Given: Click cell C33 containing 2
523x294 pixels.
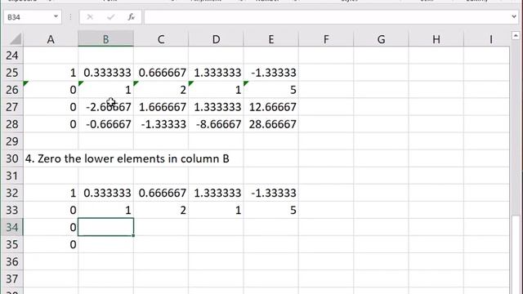Looking at the screenshot, I should [x=161, y=210].
